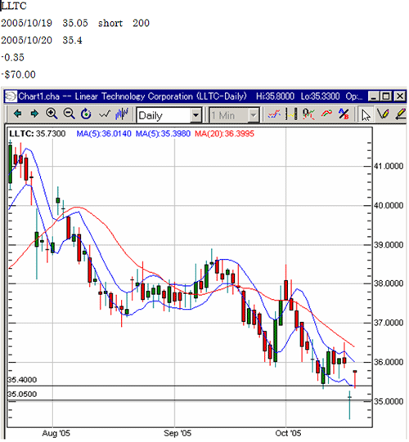Open the Daily timeframe dropdown arrow
Viewport: 409px width, 442px height.
(196, 115)
